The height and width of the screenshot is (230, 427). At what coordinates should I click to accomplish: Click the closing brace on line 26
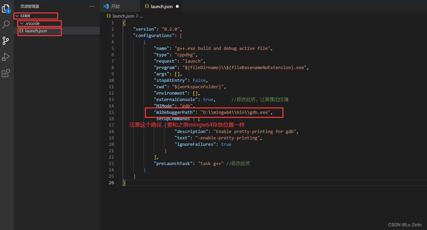pos(124,183)
